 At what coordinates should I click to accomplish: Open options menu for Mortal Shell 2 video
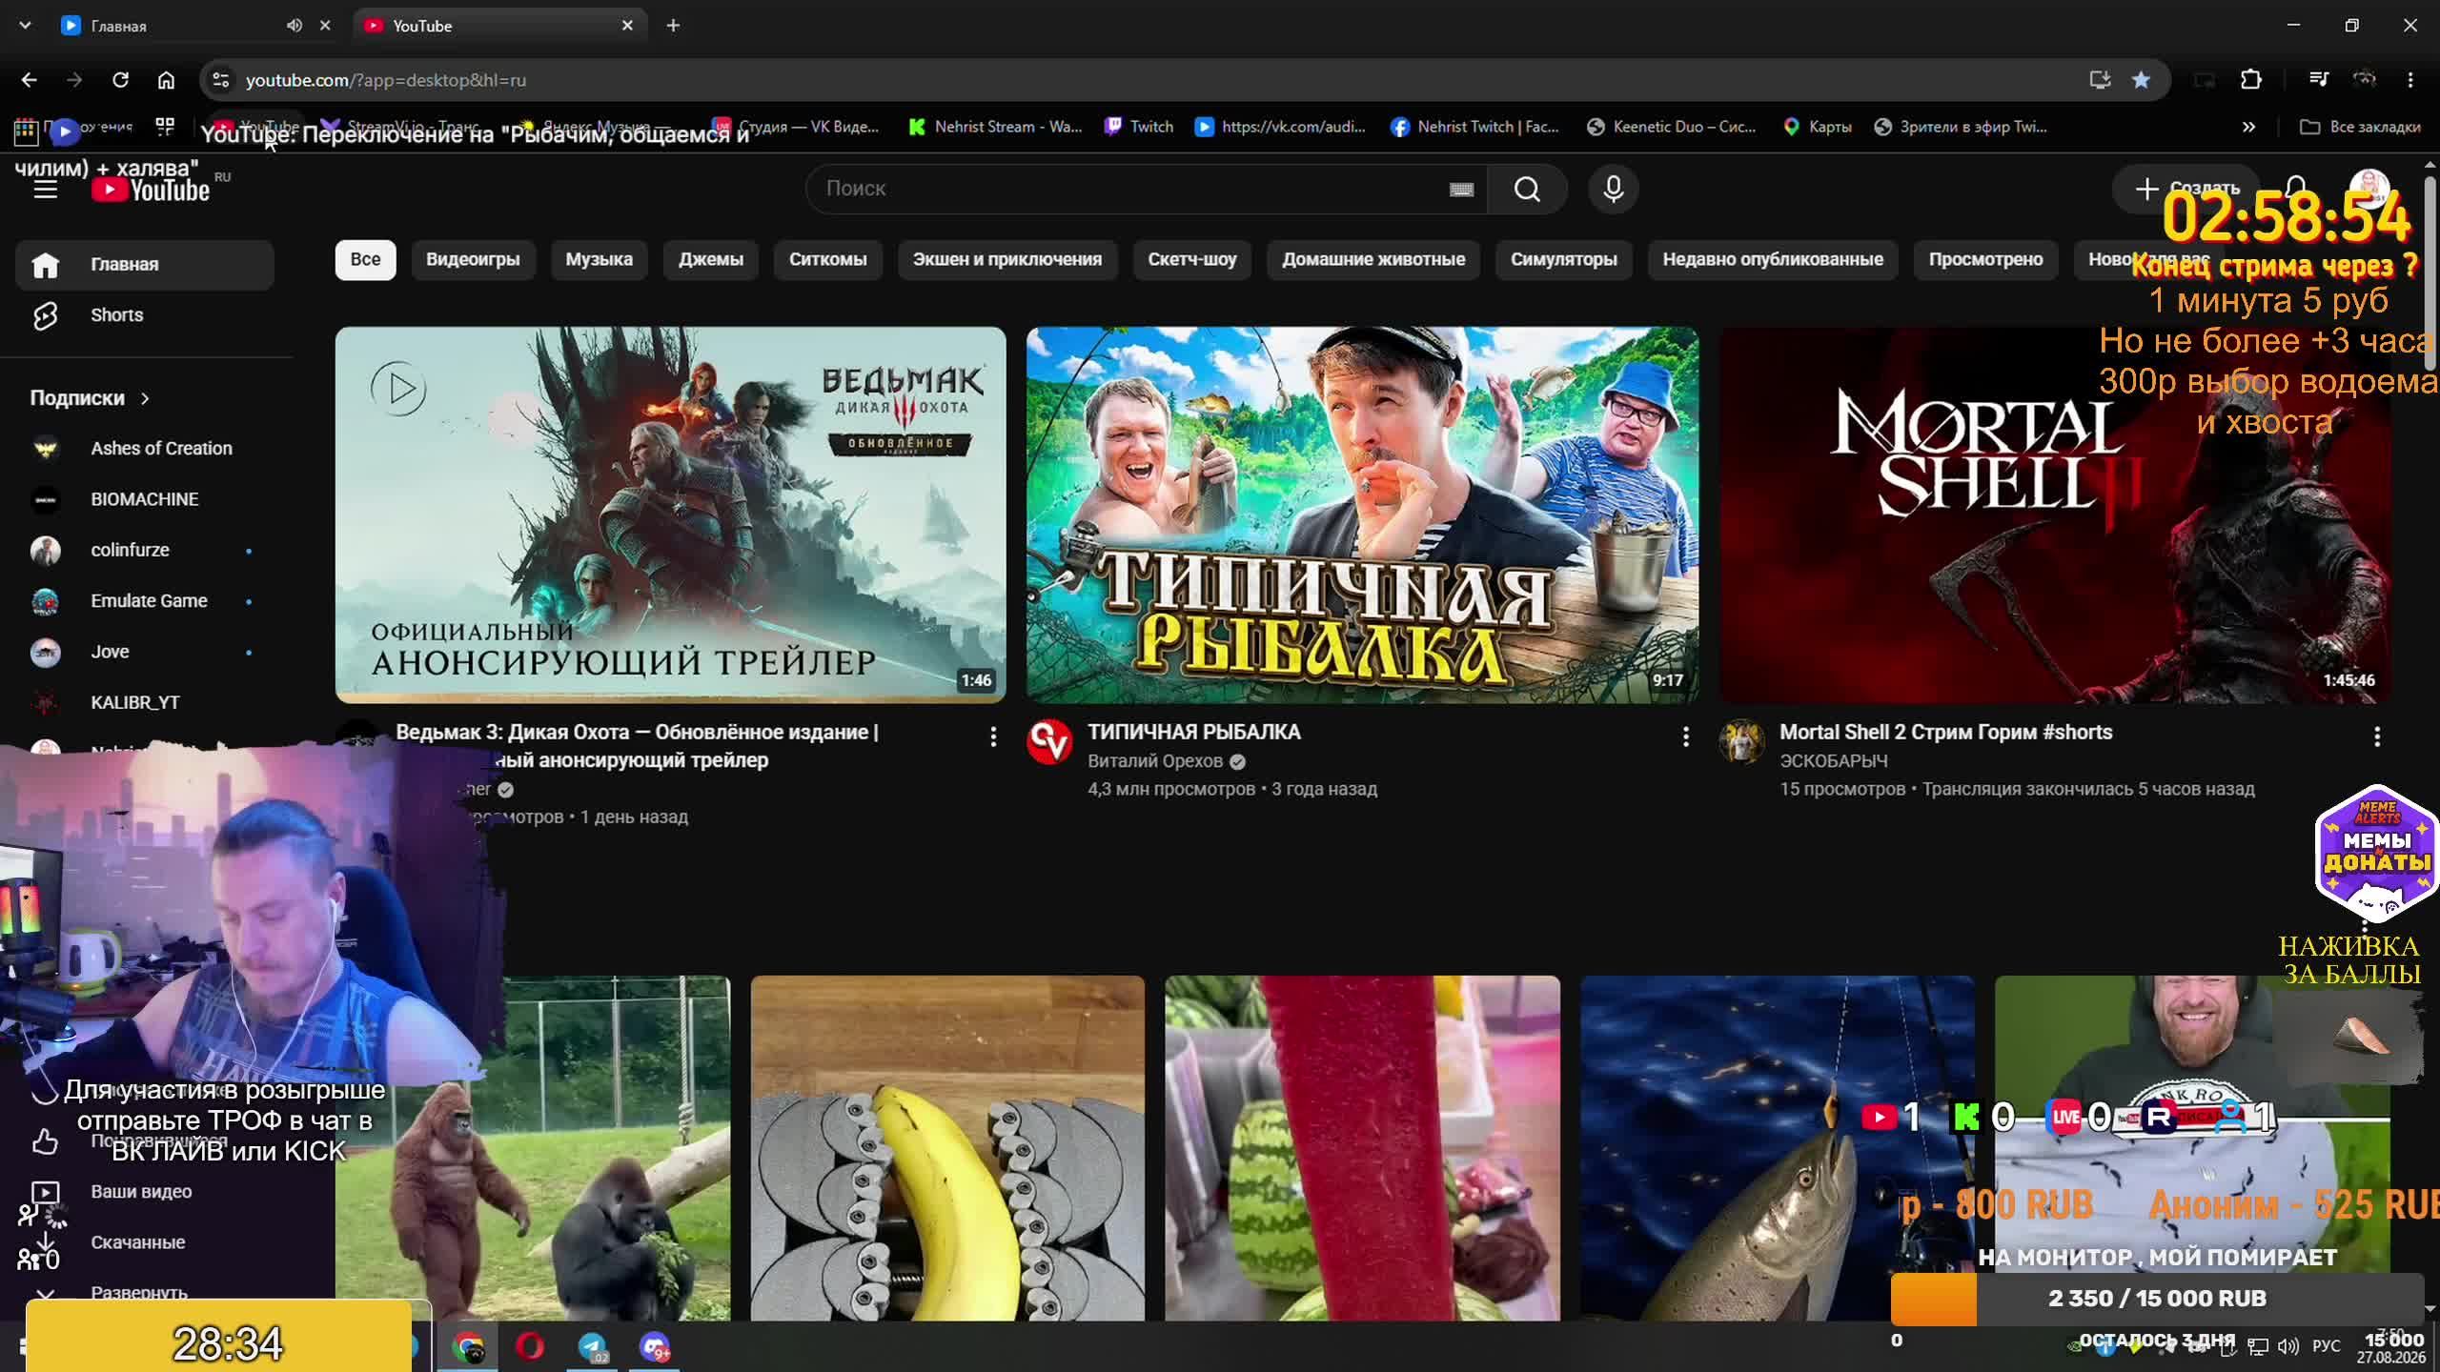[x=2377, y=736]
